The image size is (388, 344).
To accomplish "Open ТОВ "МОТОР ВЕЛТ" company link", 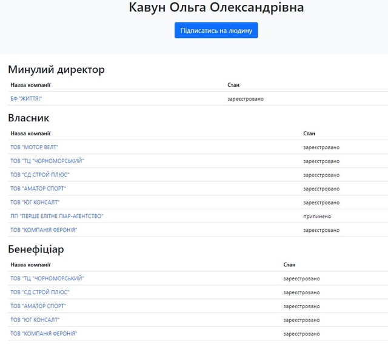I will [x=35, y=147].
